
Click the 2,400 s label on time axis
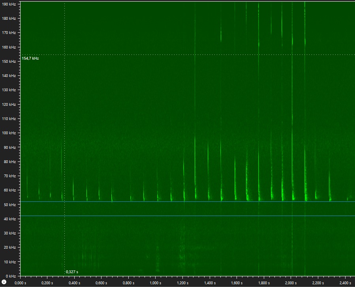tap(344, 283)
